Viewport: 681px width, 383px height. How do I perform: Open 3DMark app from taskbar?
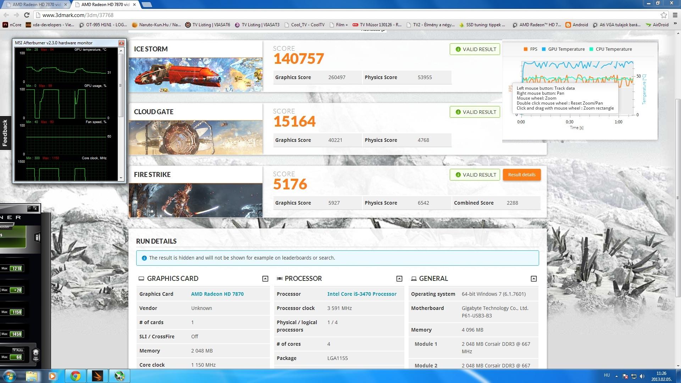(97, 376)
